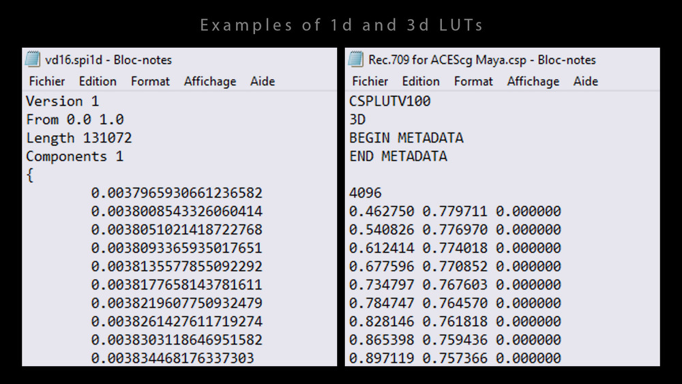Place cursor on the "CSPLUTV100" line
682x384 pixels.
[389, 101]
